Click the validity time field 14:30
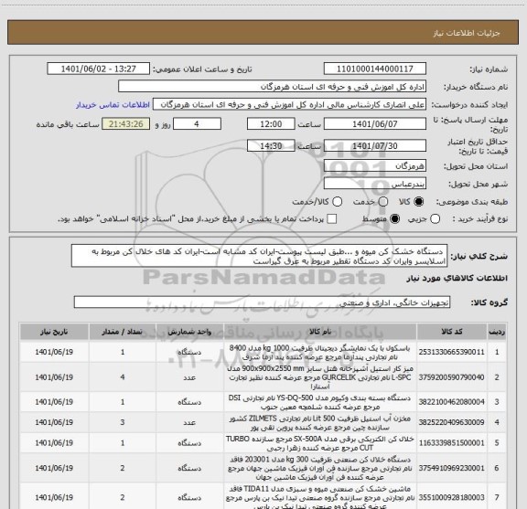This screenshot has width=527, height=509. [x=271, y=145]
